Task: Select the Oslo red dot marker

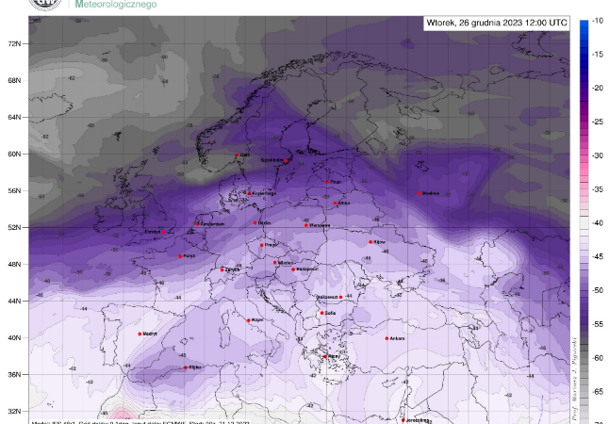Action: (238, 155)
